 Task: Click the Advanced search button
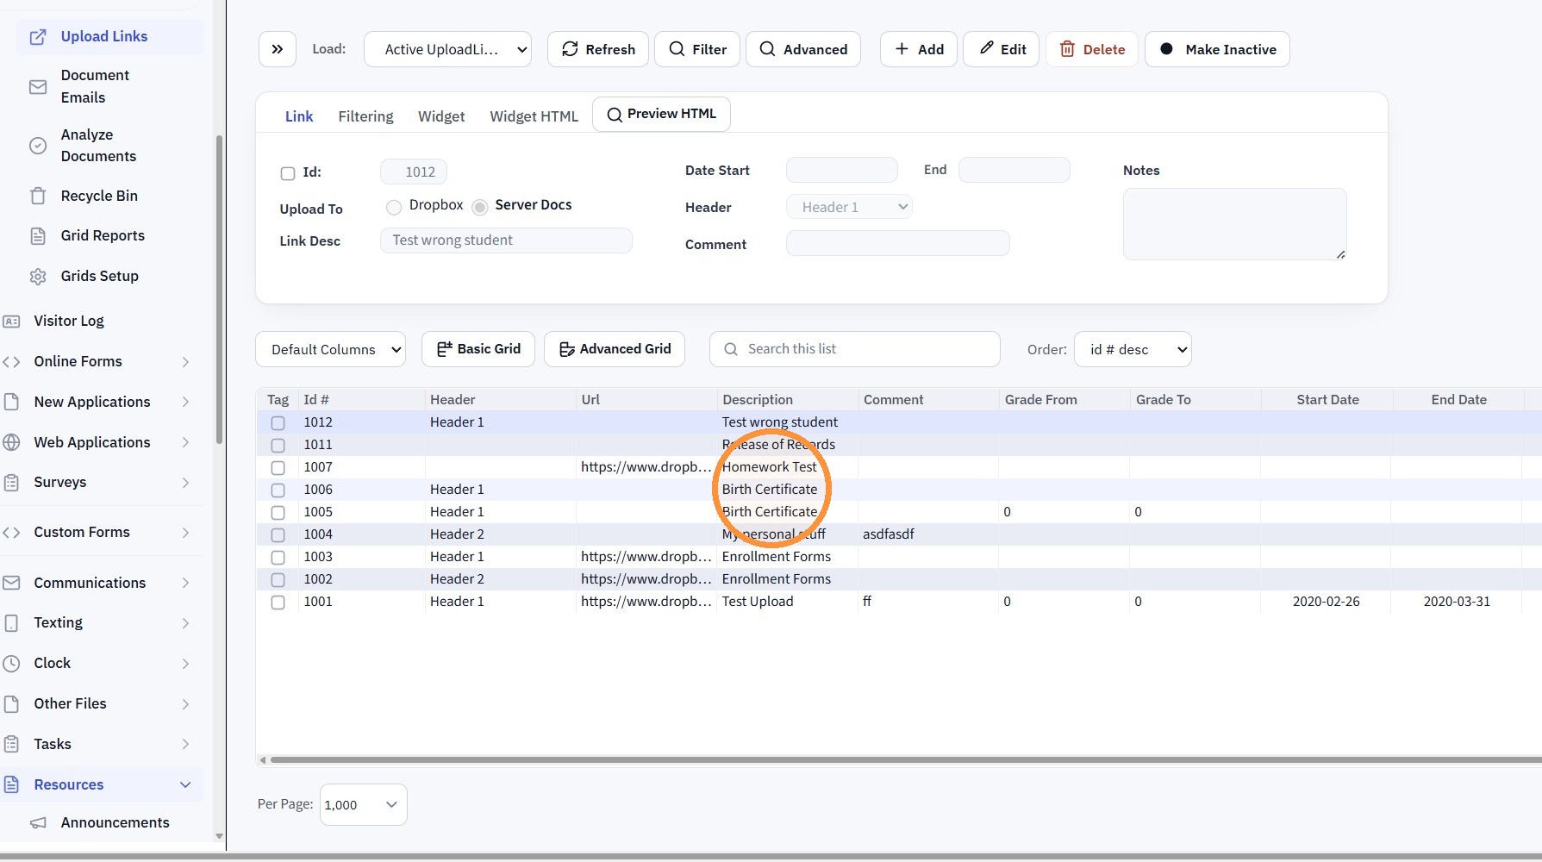(x=803, y=49)
